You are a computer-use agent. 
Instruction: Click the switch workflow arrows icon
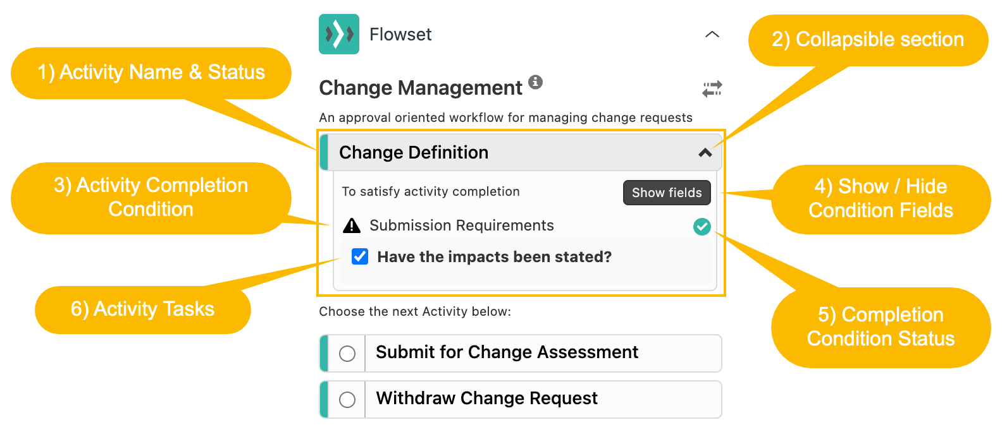coord(712,89)
